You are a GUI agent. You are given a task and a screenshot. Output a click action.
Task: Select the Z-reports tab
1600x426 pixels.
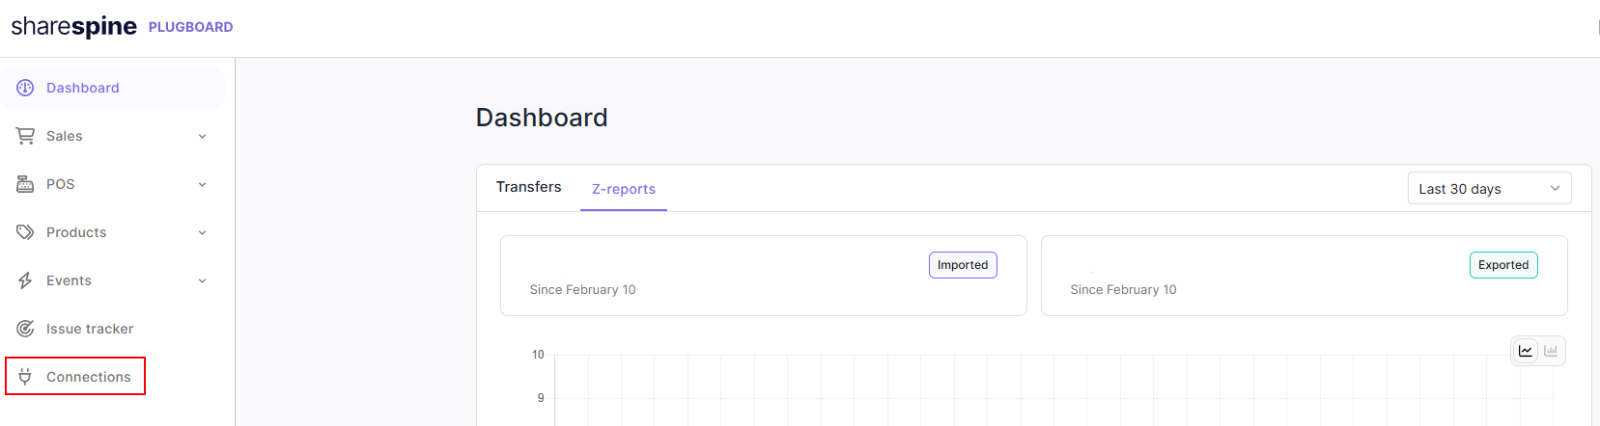click(x=624, y=189)
